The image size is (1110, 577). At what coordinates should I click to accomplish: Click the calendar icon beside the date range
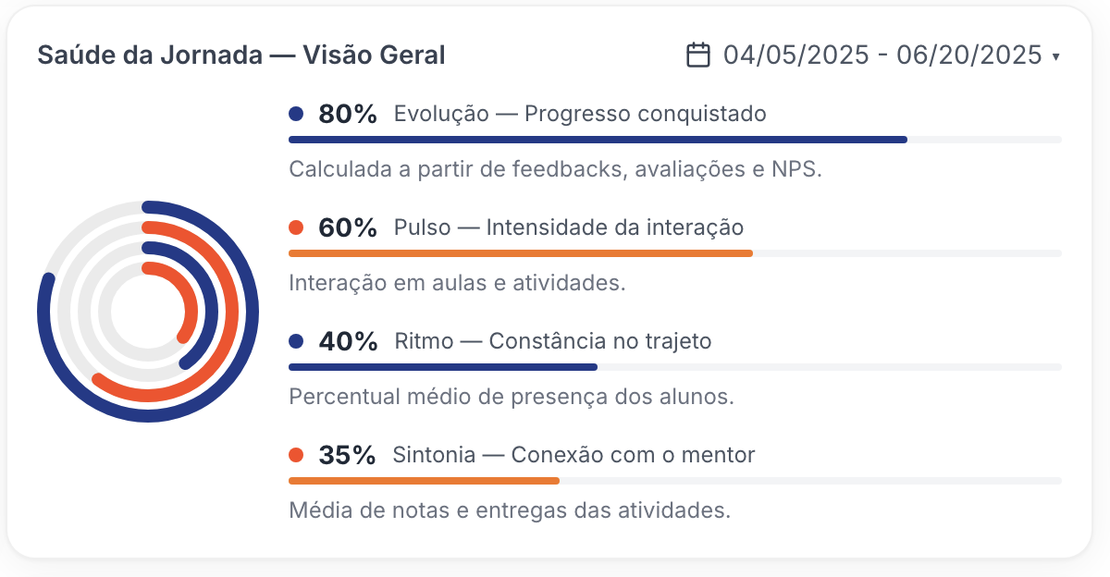click(700, 54)
